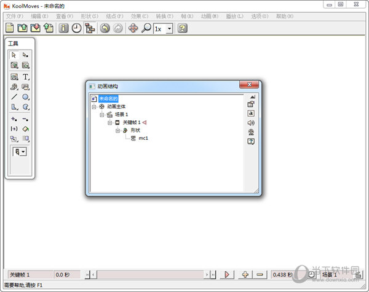Select the pie/arc shape tool
The image size is (369, 292).
[25, 107]
